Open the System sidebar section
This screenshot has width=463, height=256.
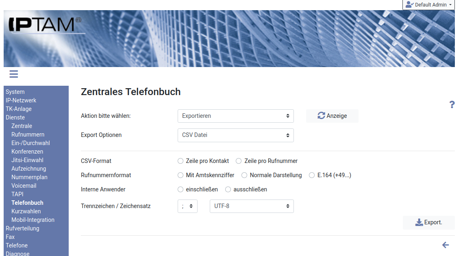tap(15, 92)
